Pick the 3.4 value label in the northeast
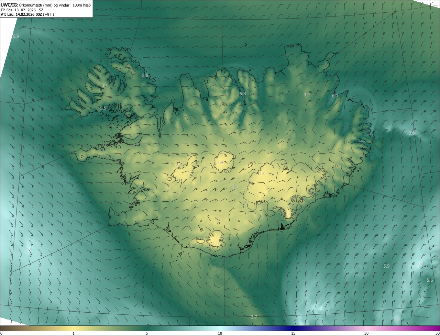 307,94
